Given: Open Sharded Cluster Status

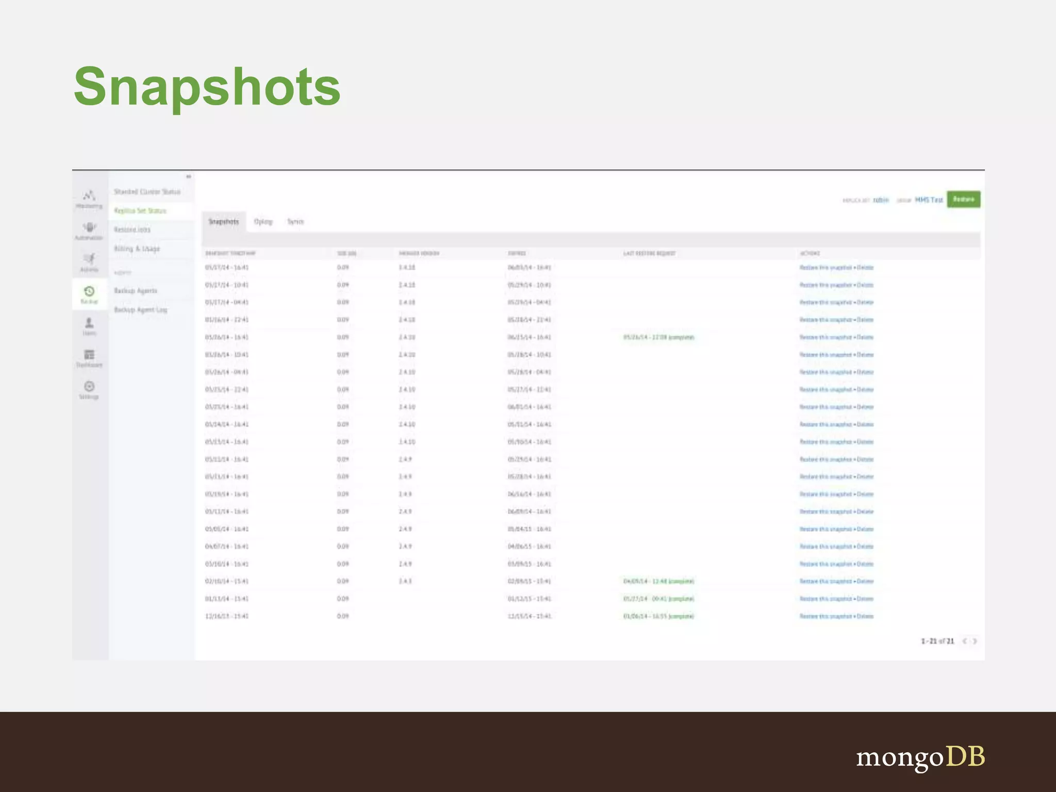Looking at the screenshot, I should click(x=147, y=192).
